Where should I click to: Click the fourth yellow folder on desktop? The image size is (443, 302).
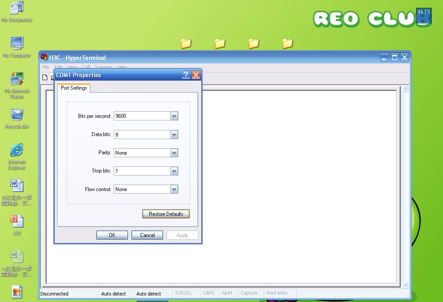288,43
